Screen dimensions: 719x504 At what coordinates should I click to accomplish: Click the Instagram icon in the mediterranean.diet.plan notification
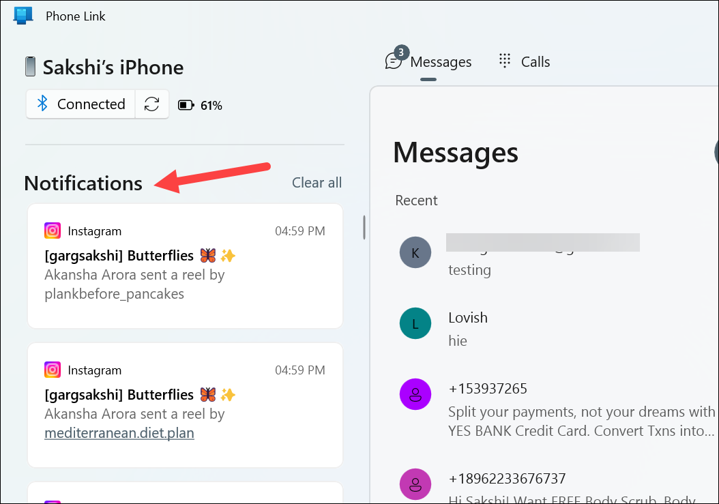53,370
